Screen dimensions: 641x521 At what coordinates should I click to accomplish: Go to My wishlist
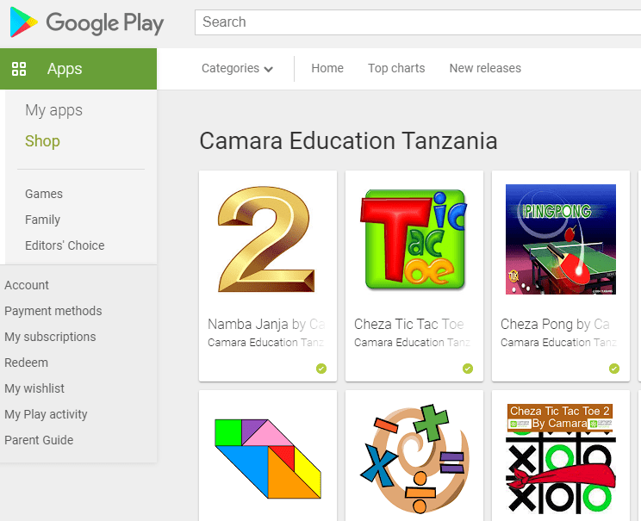[x=34, y=388]
